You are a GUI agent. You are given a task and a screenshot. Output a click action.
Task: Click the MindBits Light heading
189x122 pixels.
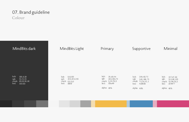click(x=72, y=49)
